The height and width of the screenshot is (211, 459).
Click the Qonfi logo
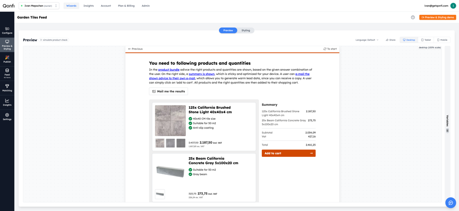[8, 5]
